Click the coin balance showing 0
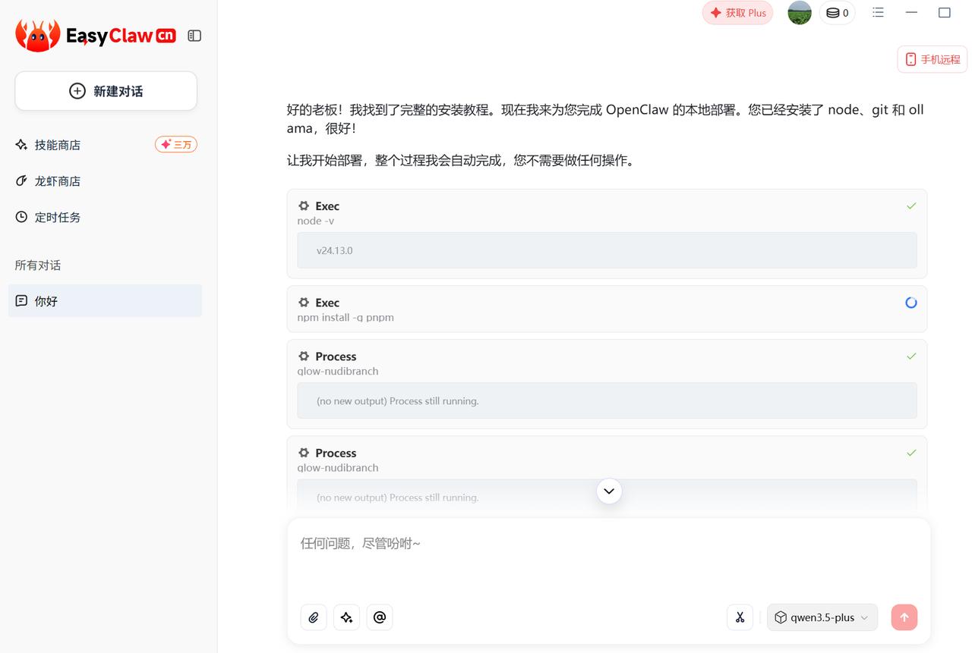Viewport: 972px width, 653px height. pos(837,13)
